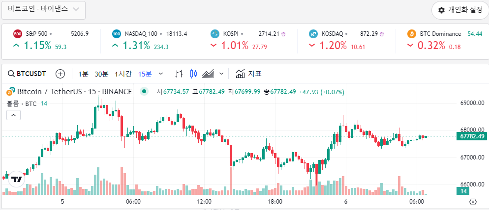Expand the time interval dropdown arrow
489x210 pixels.
161,74
